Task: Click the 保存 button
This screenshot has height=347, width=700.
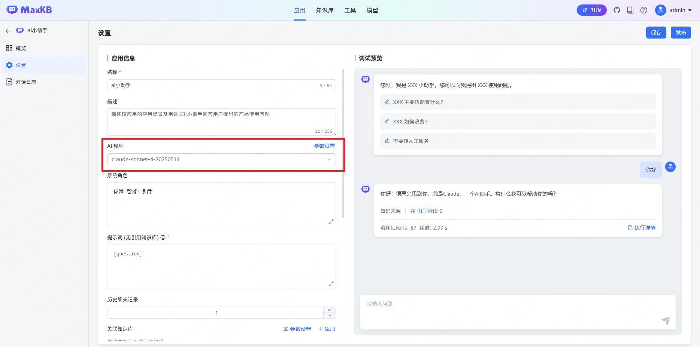Action: [656, 33]
